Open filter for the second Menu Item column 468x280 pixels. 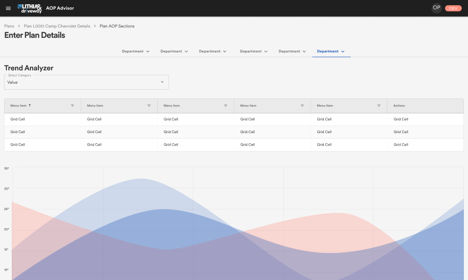149,106
